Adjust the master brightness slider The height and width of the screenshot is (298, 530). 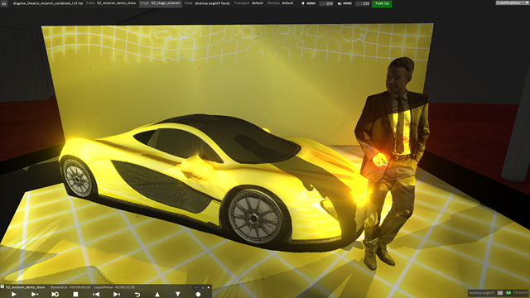[x=311, y=3]
